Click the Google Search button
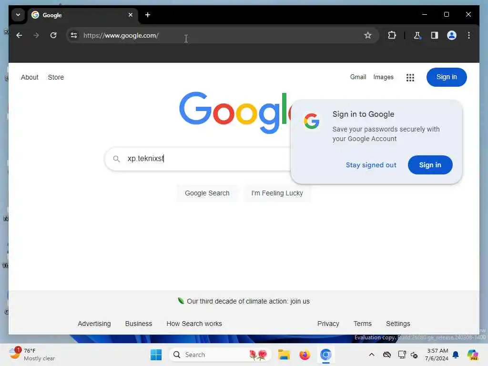This screenshot has height=366, width=488. (207, 193)
